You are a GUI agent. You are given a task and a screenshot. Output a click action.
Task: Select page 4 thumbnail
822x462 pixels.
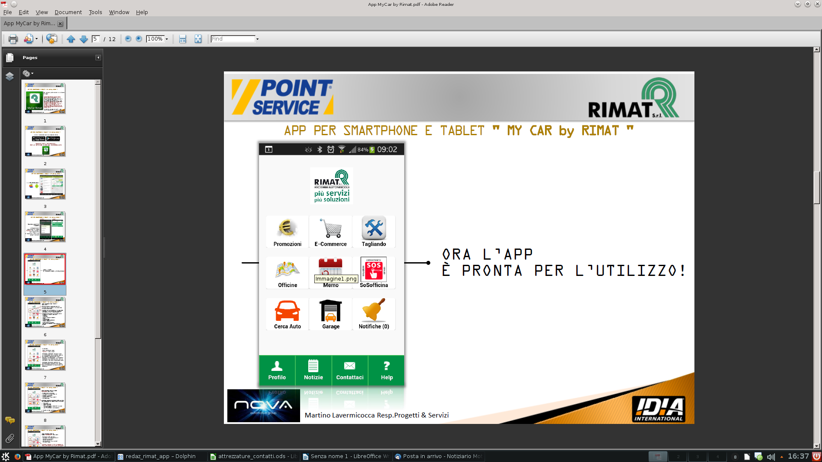45,227
